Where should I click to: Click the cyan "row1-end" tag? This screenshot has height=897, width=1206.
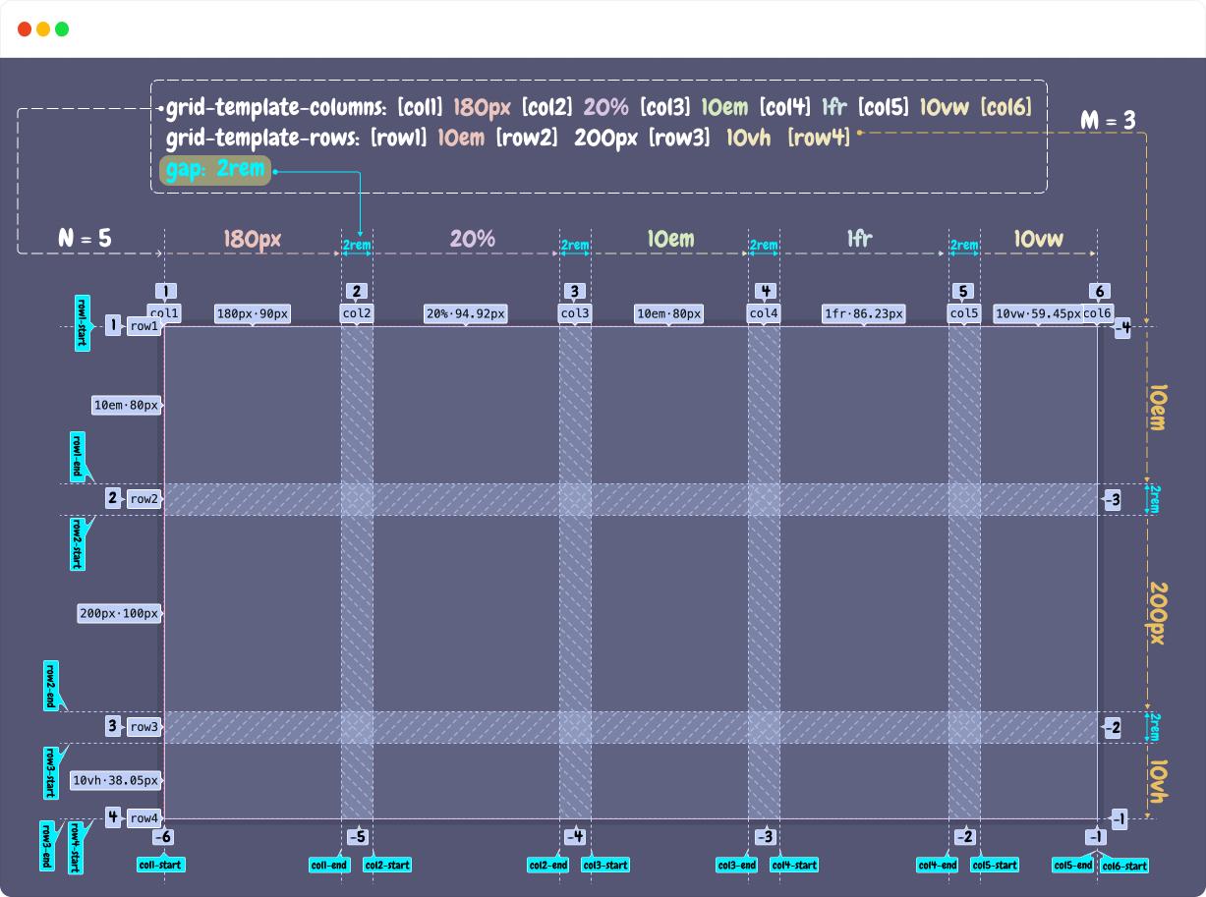tap(78, 455)
